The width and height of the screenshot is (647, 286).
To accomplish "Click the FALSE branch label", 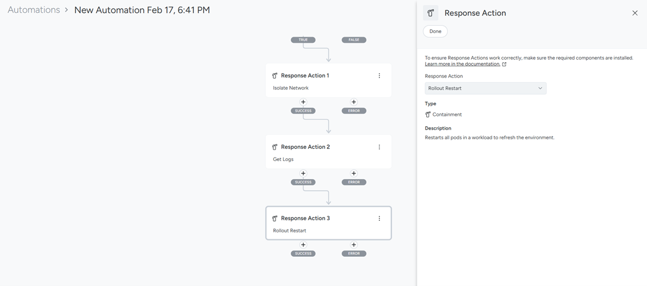I will coord(354,40).
